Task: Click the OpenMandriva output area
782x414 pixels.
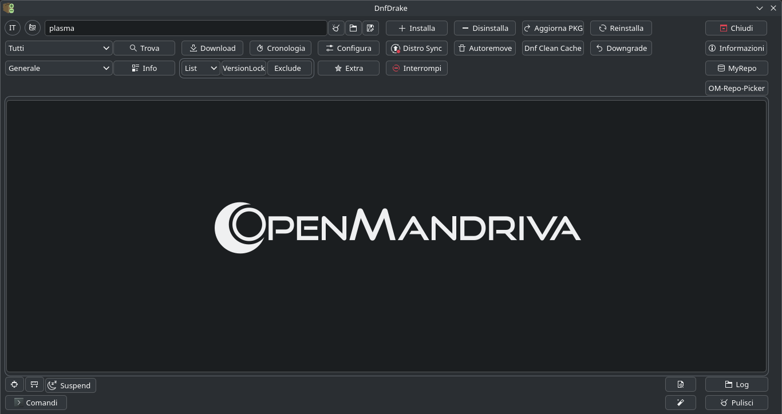Action: coord(386,236)
